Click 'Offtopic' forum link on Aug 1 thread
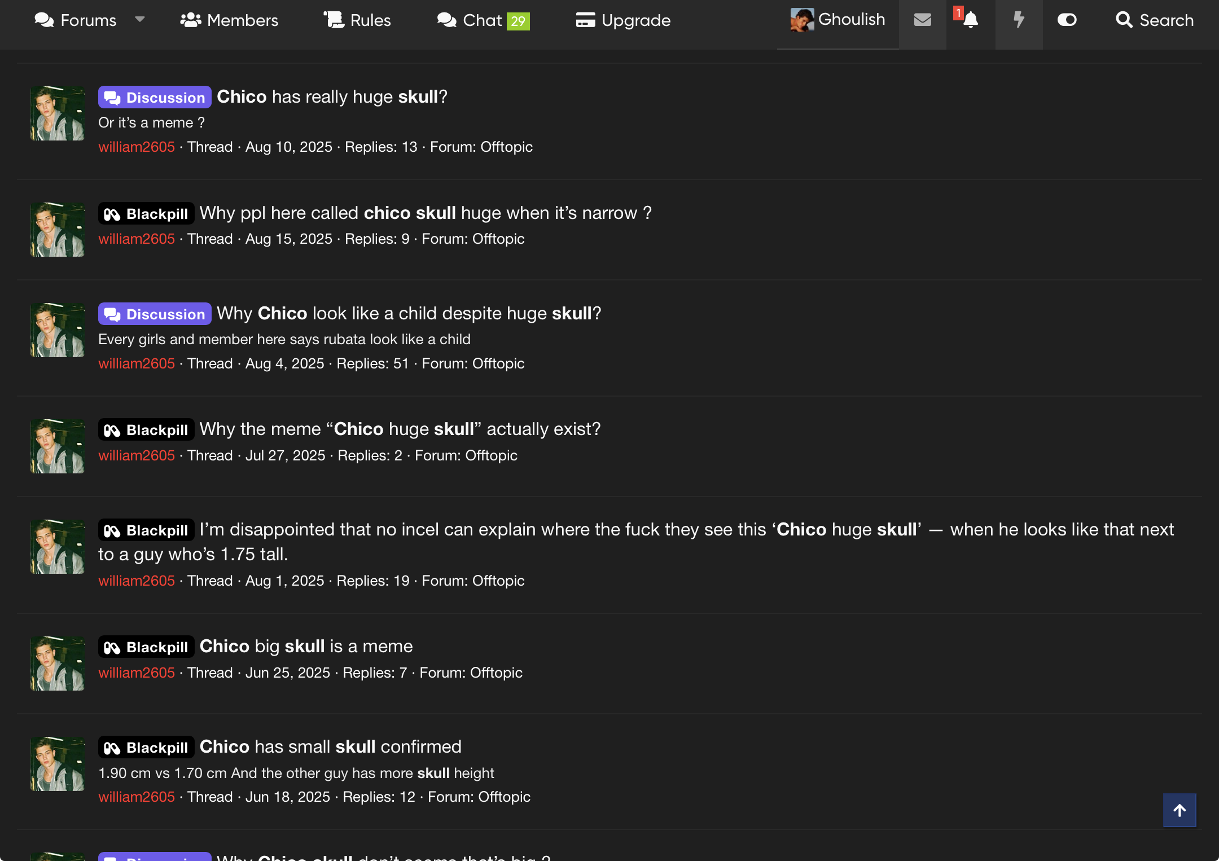Image resolution: width=1219 pixels, height=861 pixels. [x=498, y=581]
